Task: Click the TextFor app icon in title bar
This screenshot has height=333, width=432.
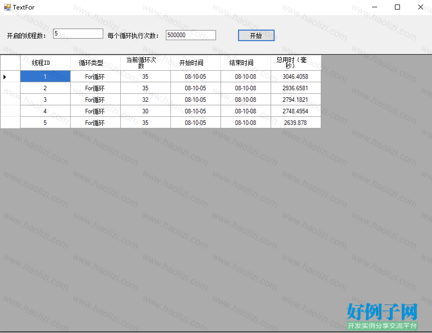Action: (x=7, y=7)
